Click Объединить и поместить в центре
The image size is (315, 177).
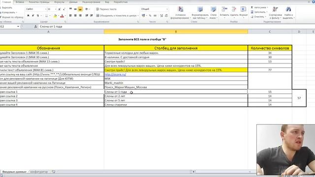click(116, 15)
